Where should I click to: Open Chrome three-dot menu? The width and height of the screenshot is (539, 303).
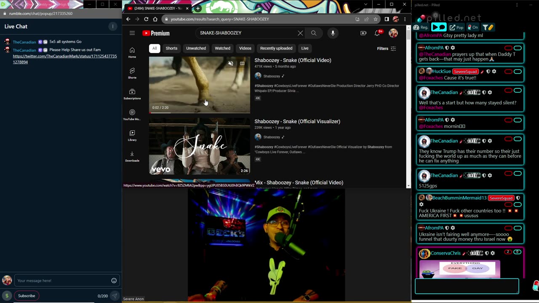click(x=405, y=19)
